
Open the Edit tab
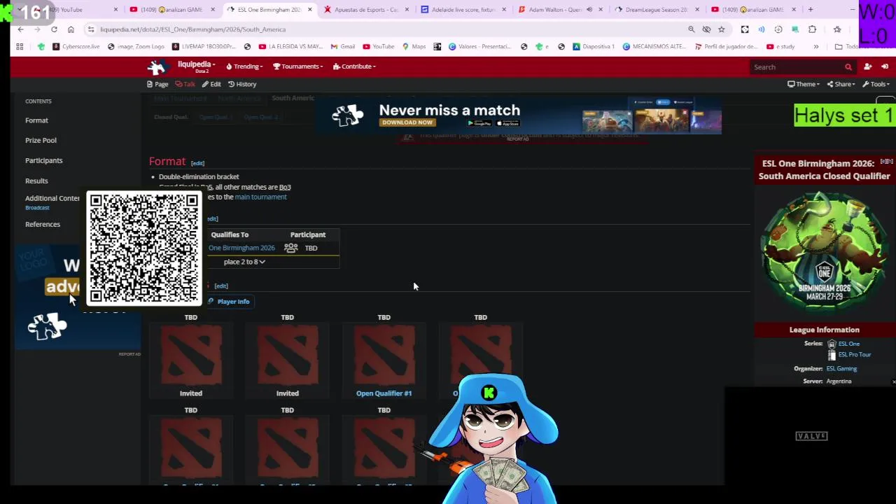[x=211, y=84]
